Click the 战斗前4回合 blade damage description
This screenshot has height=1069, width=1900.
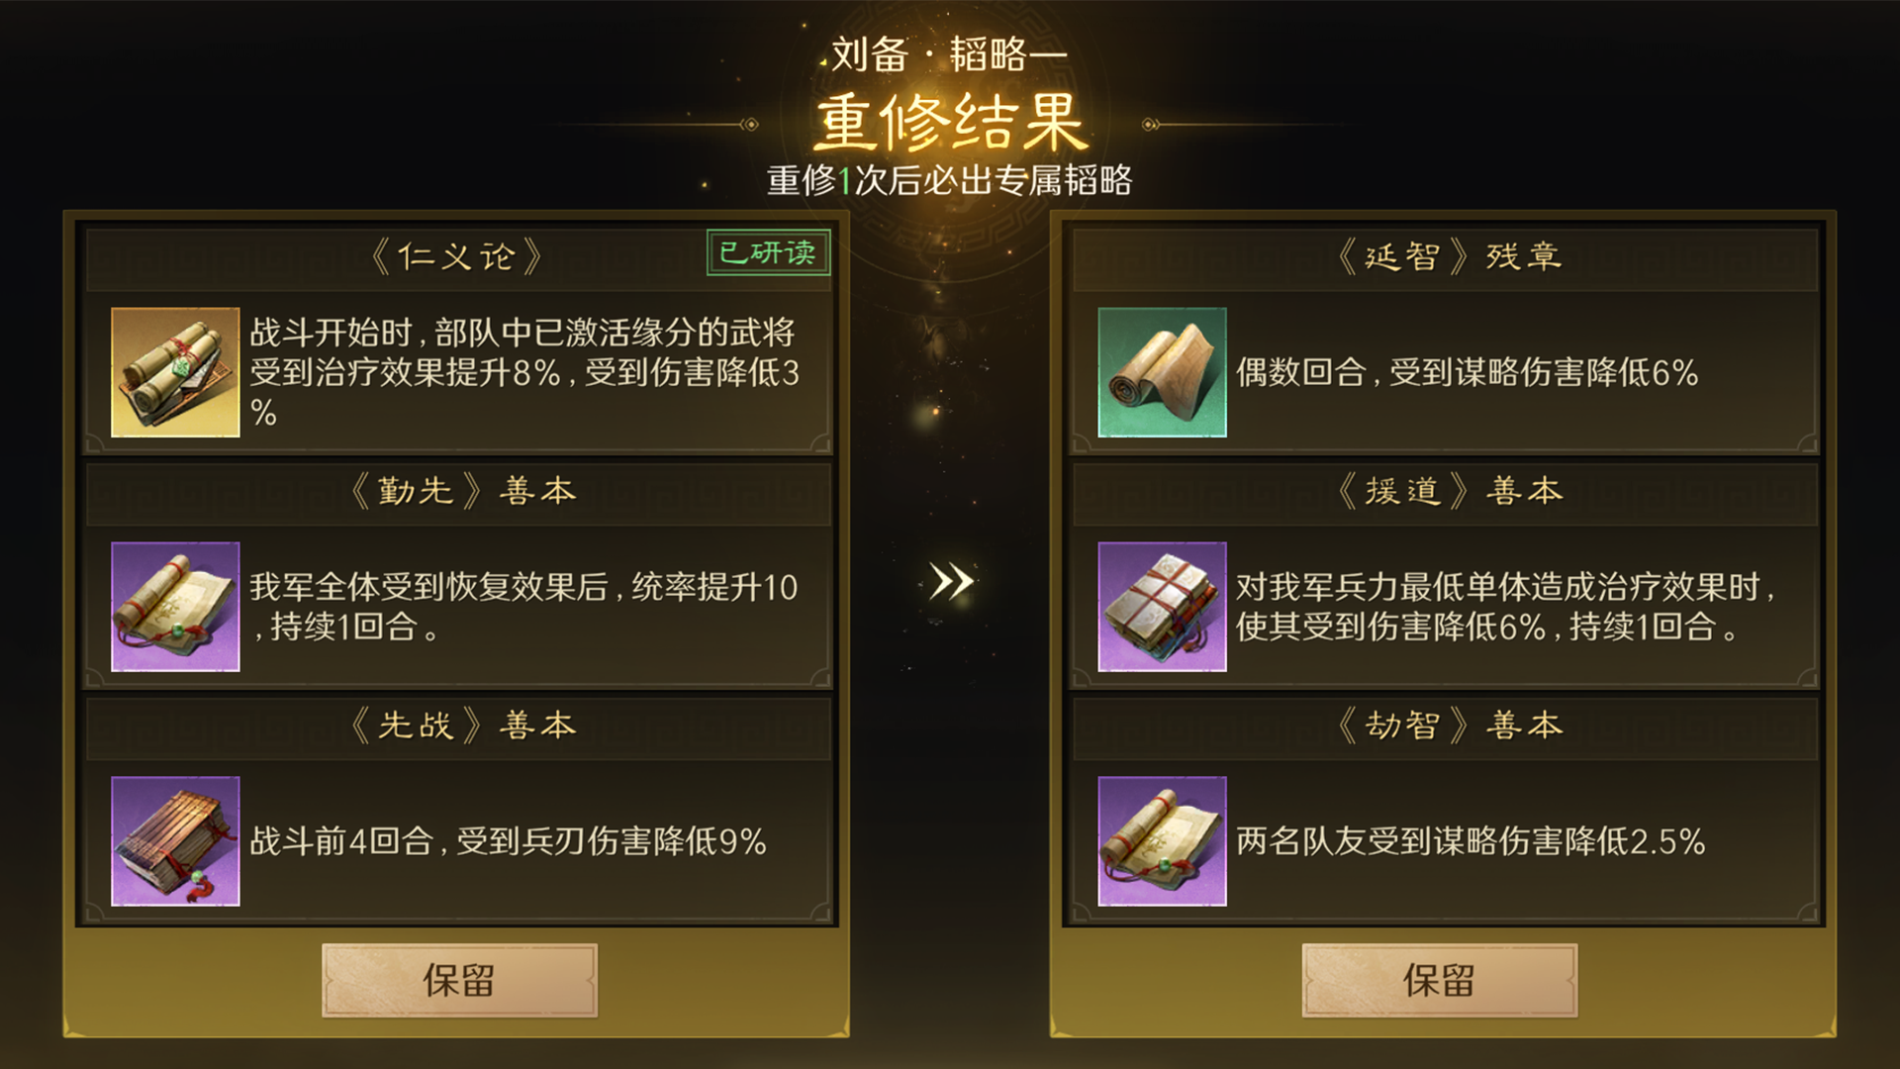[x=508, y=841]
